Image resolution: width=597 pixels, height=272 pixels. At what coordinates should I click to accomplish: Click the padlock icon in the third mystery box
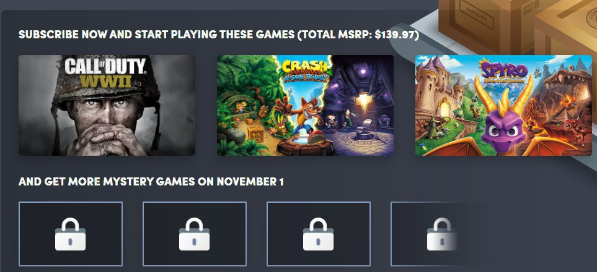(318, 234)
